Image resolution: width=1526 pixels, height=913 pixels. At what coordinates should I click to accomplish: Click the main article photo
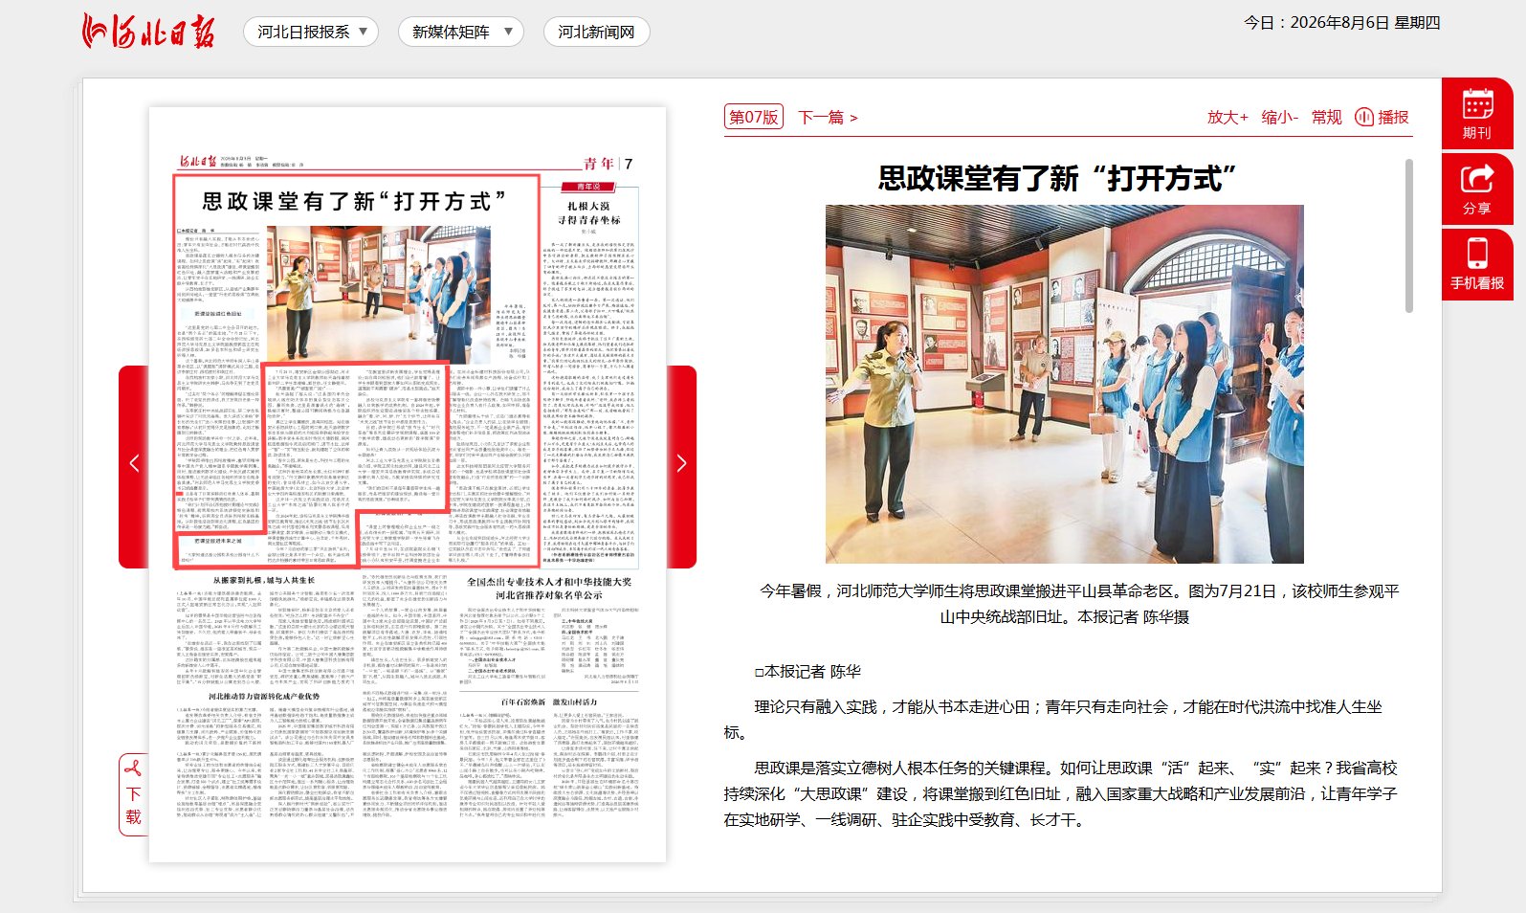point(1065,384)
